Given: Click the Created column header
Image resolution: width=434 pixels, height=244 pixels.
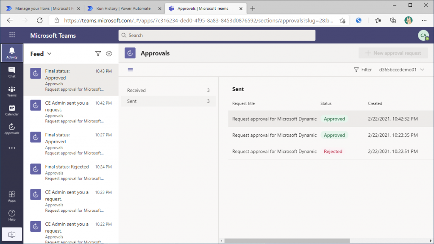Looking at the screenshot, I should (x=375, y=103).
